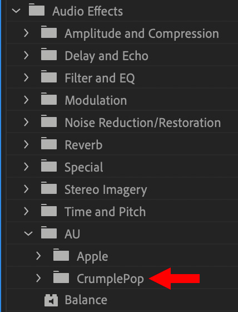Click the Reverb folder icon
238x312 pixels.
click(49, 143)
